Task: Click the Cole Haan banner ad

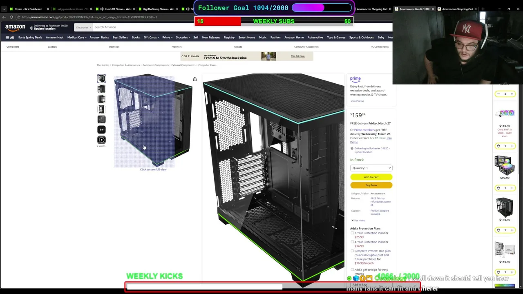Action: [247, 56]
